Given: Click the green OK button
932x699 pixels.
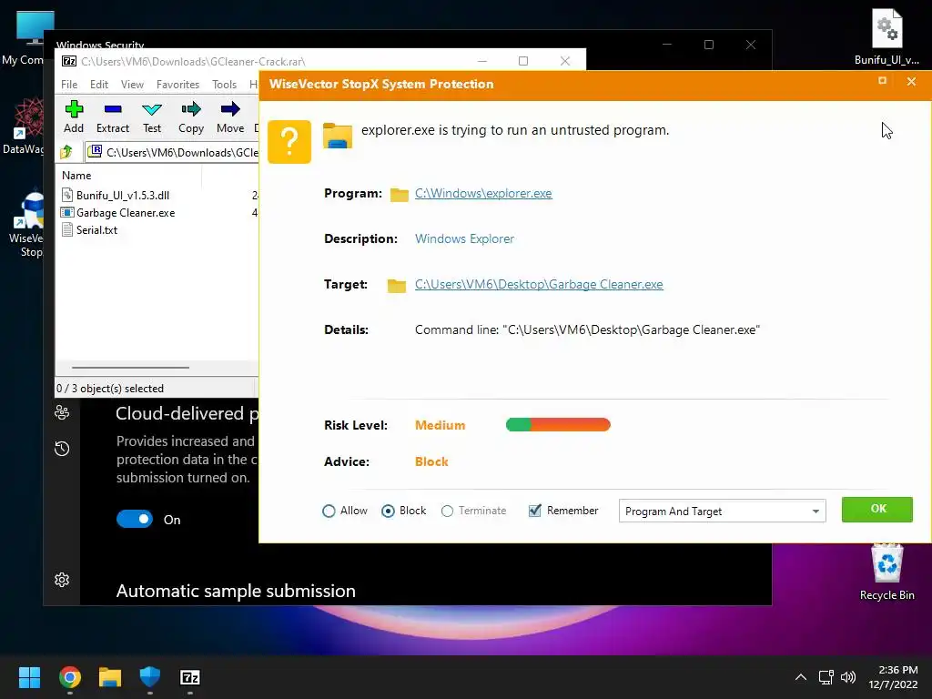Looking at the screenshot, I should (x=876, y=510).
